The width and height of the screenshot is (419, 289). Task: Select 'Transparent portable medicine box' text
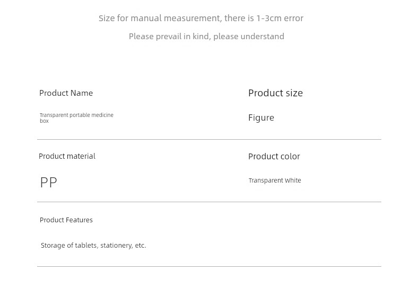[77, 118]
